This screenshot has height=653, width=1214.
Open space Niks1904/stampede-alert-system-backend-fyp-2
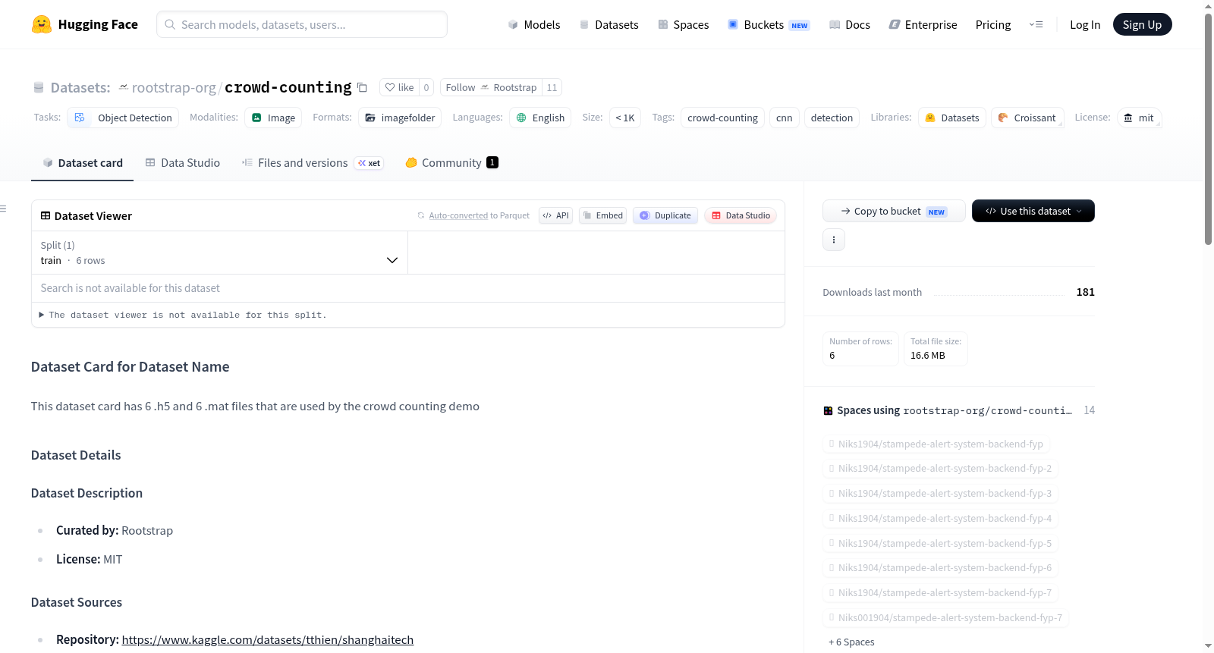pos(941,468)
